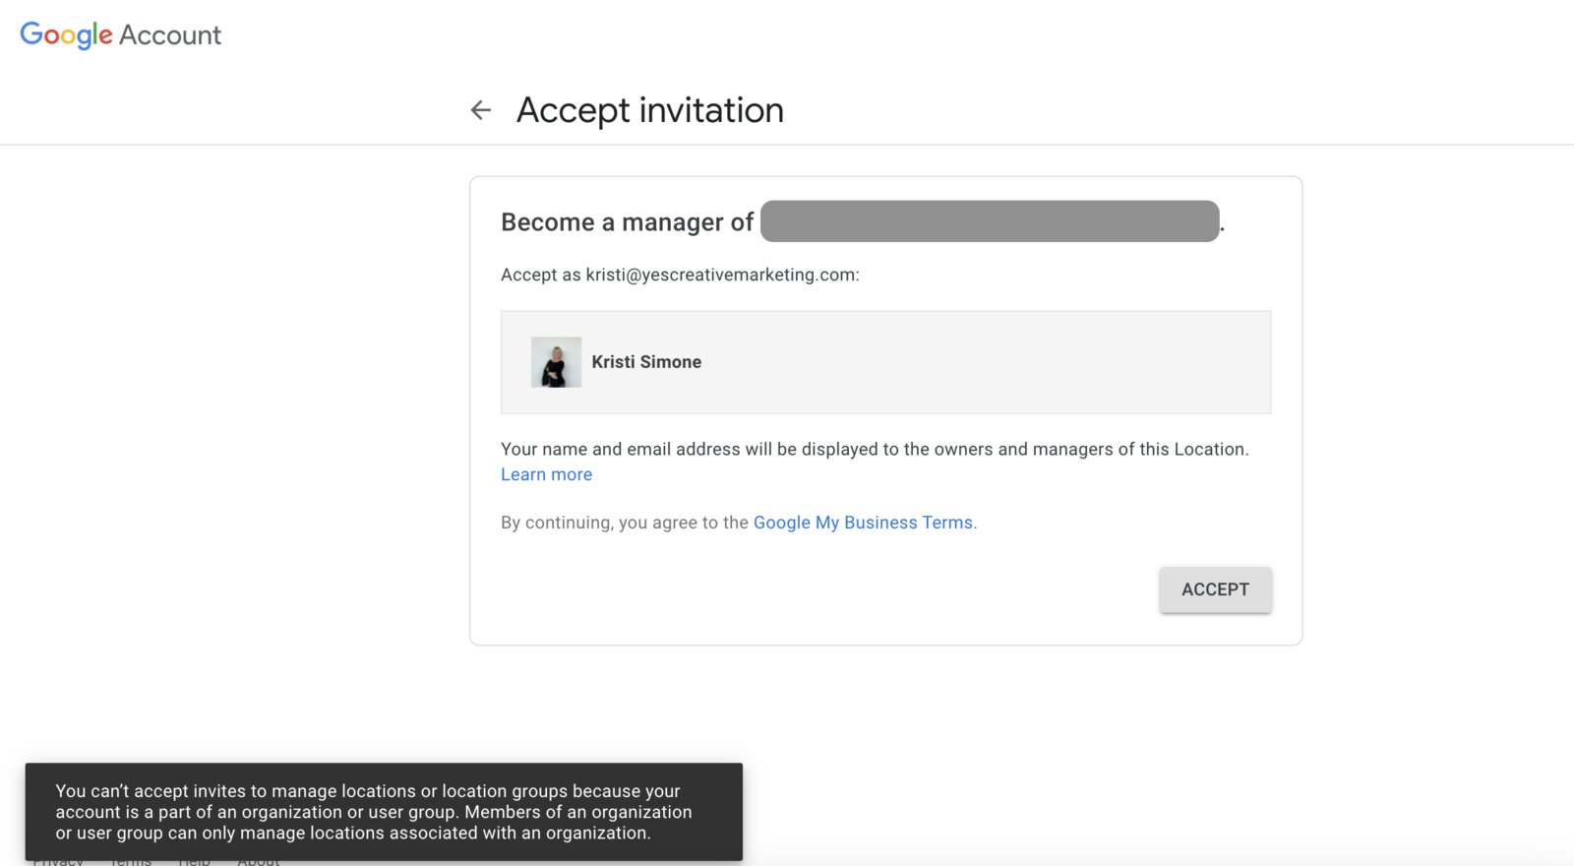Click the 'Accept as kristi@yescreativemarketing.com' text
Viewport: 1574px width, 866px height.
[x=680, y=275]
